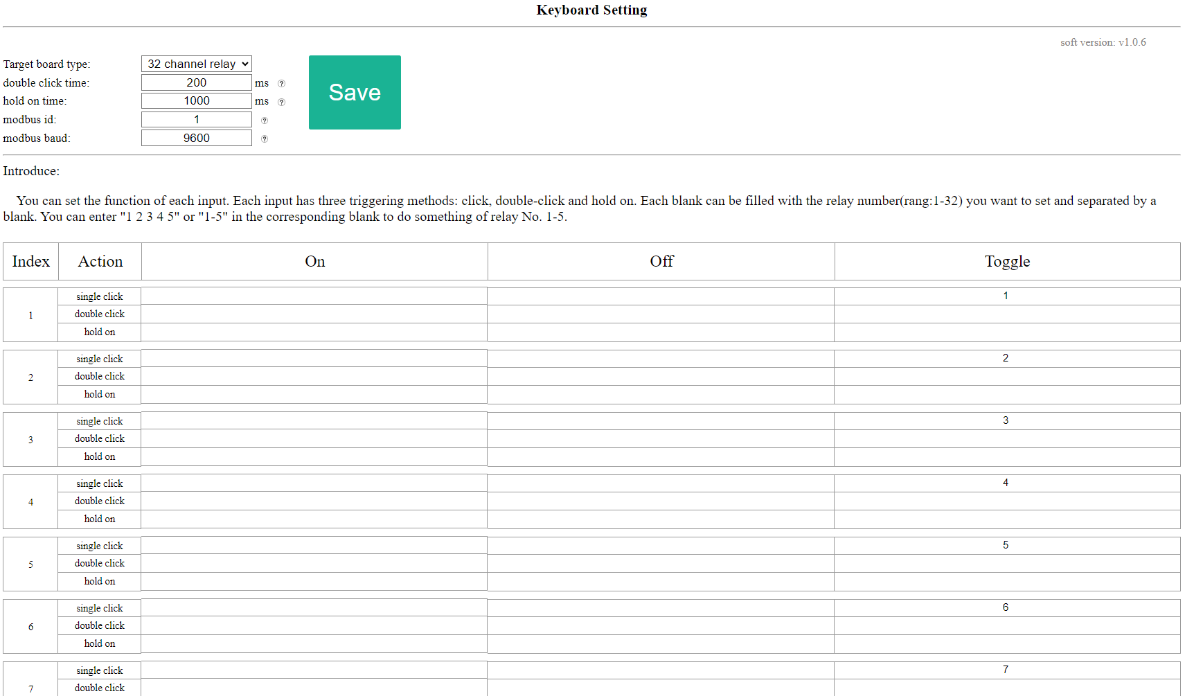Click Toggle field for index 1 single click

pos(1006,296)
